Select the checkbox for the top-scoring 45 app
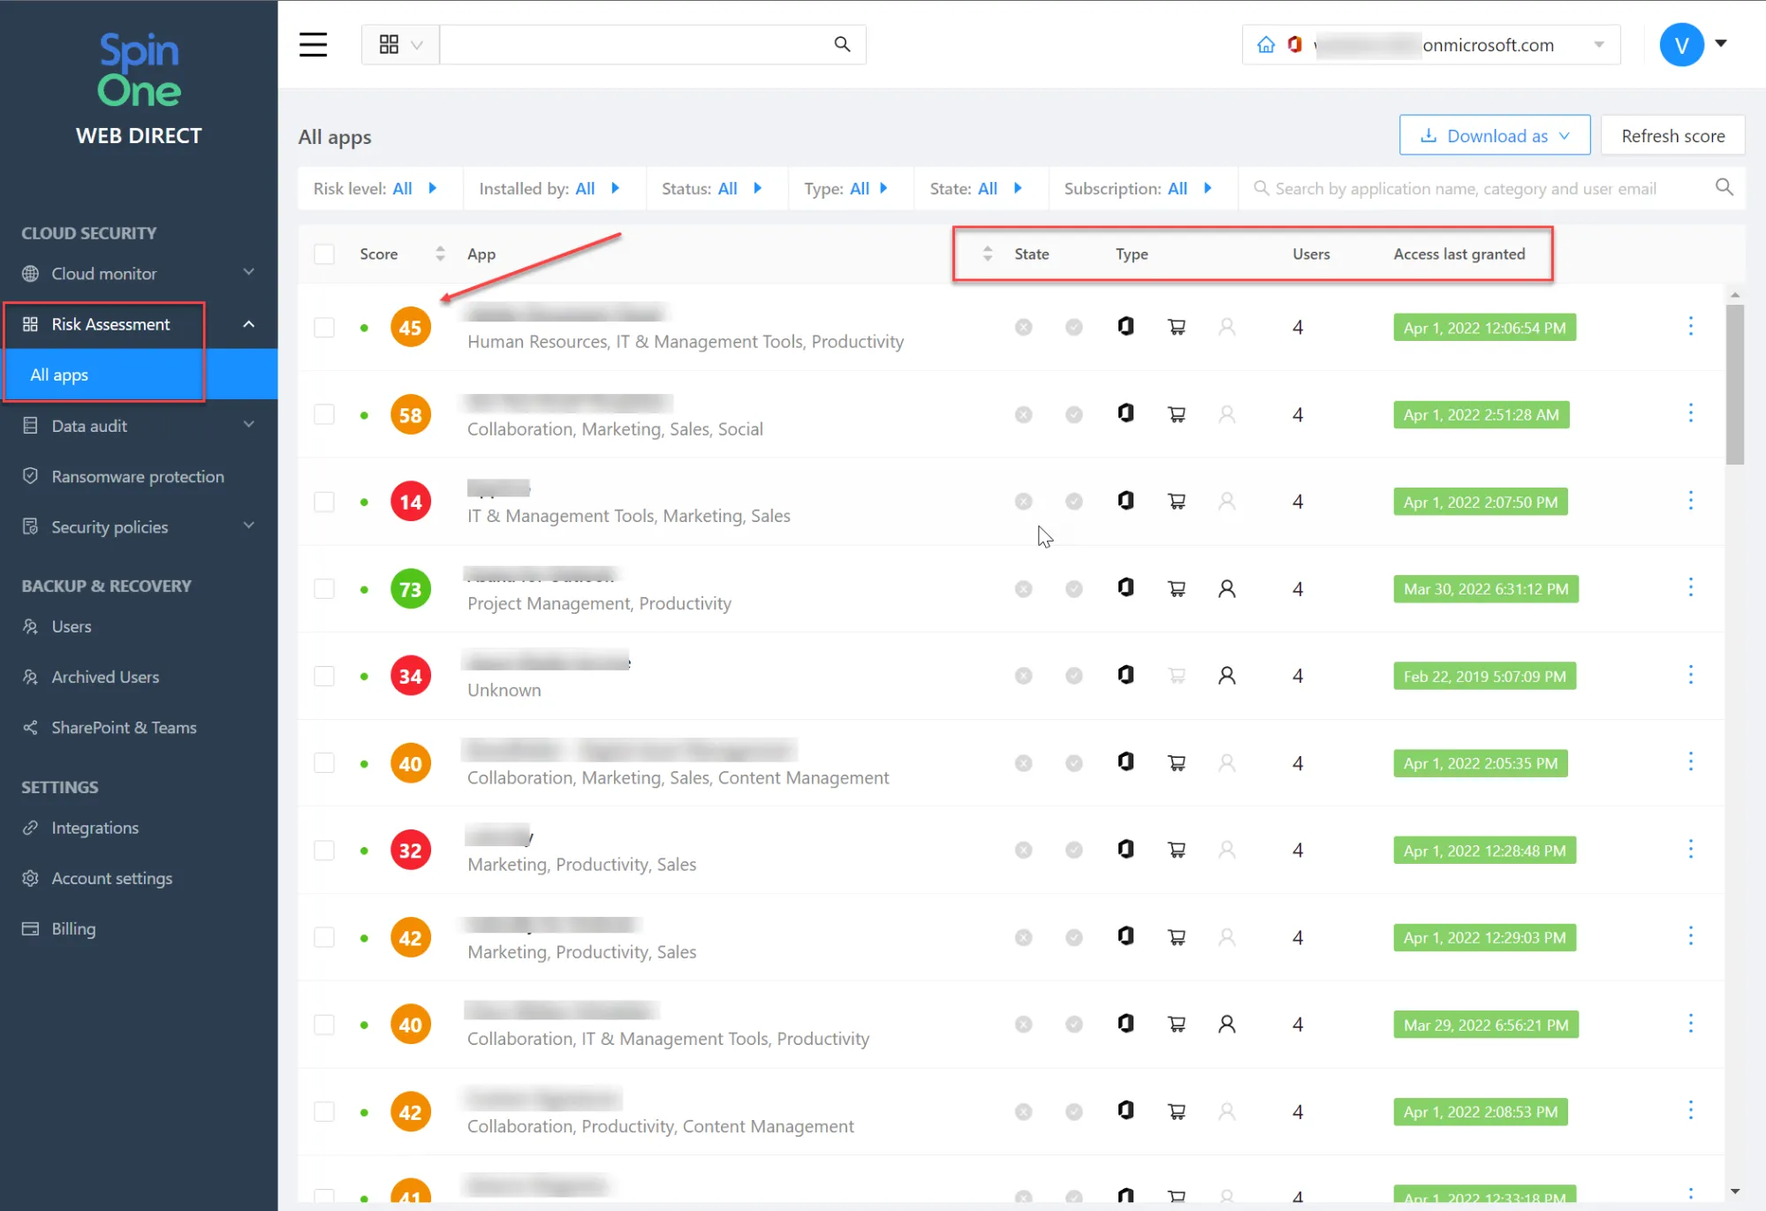 tap(324, 327)
